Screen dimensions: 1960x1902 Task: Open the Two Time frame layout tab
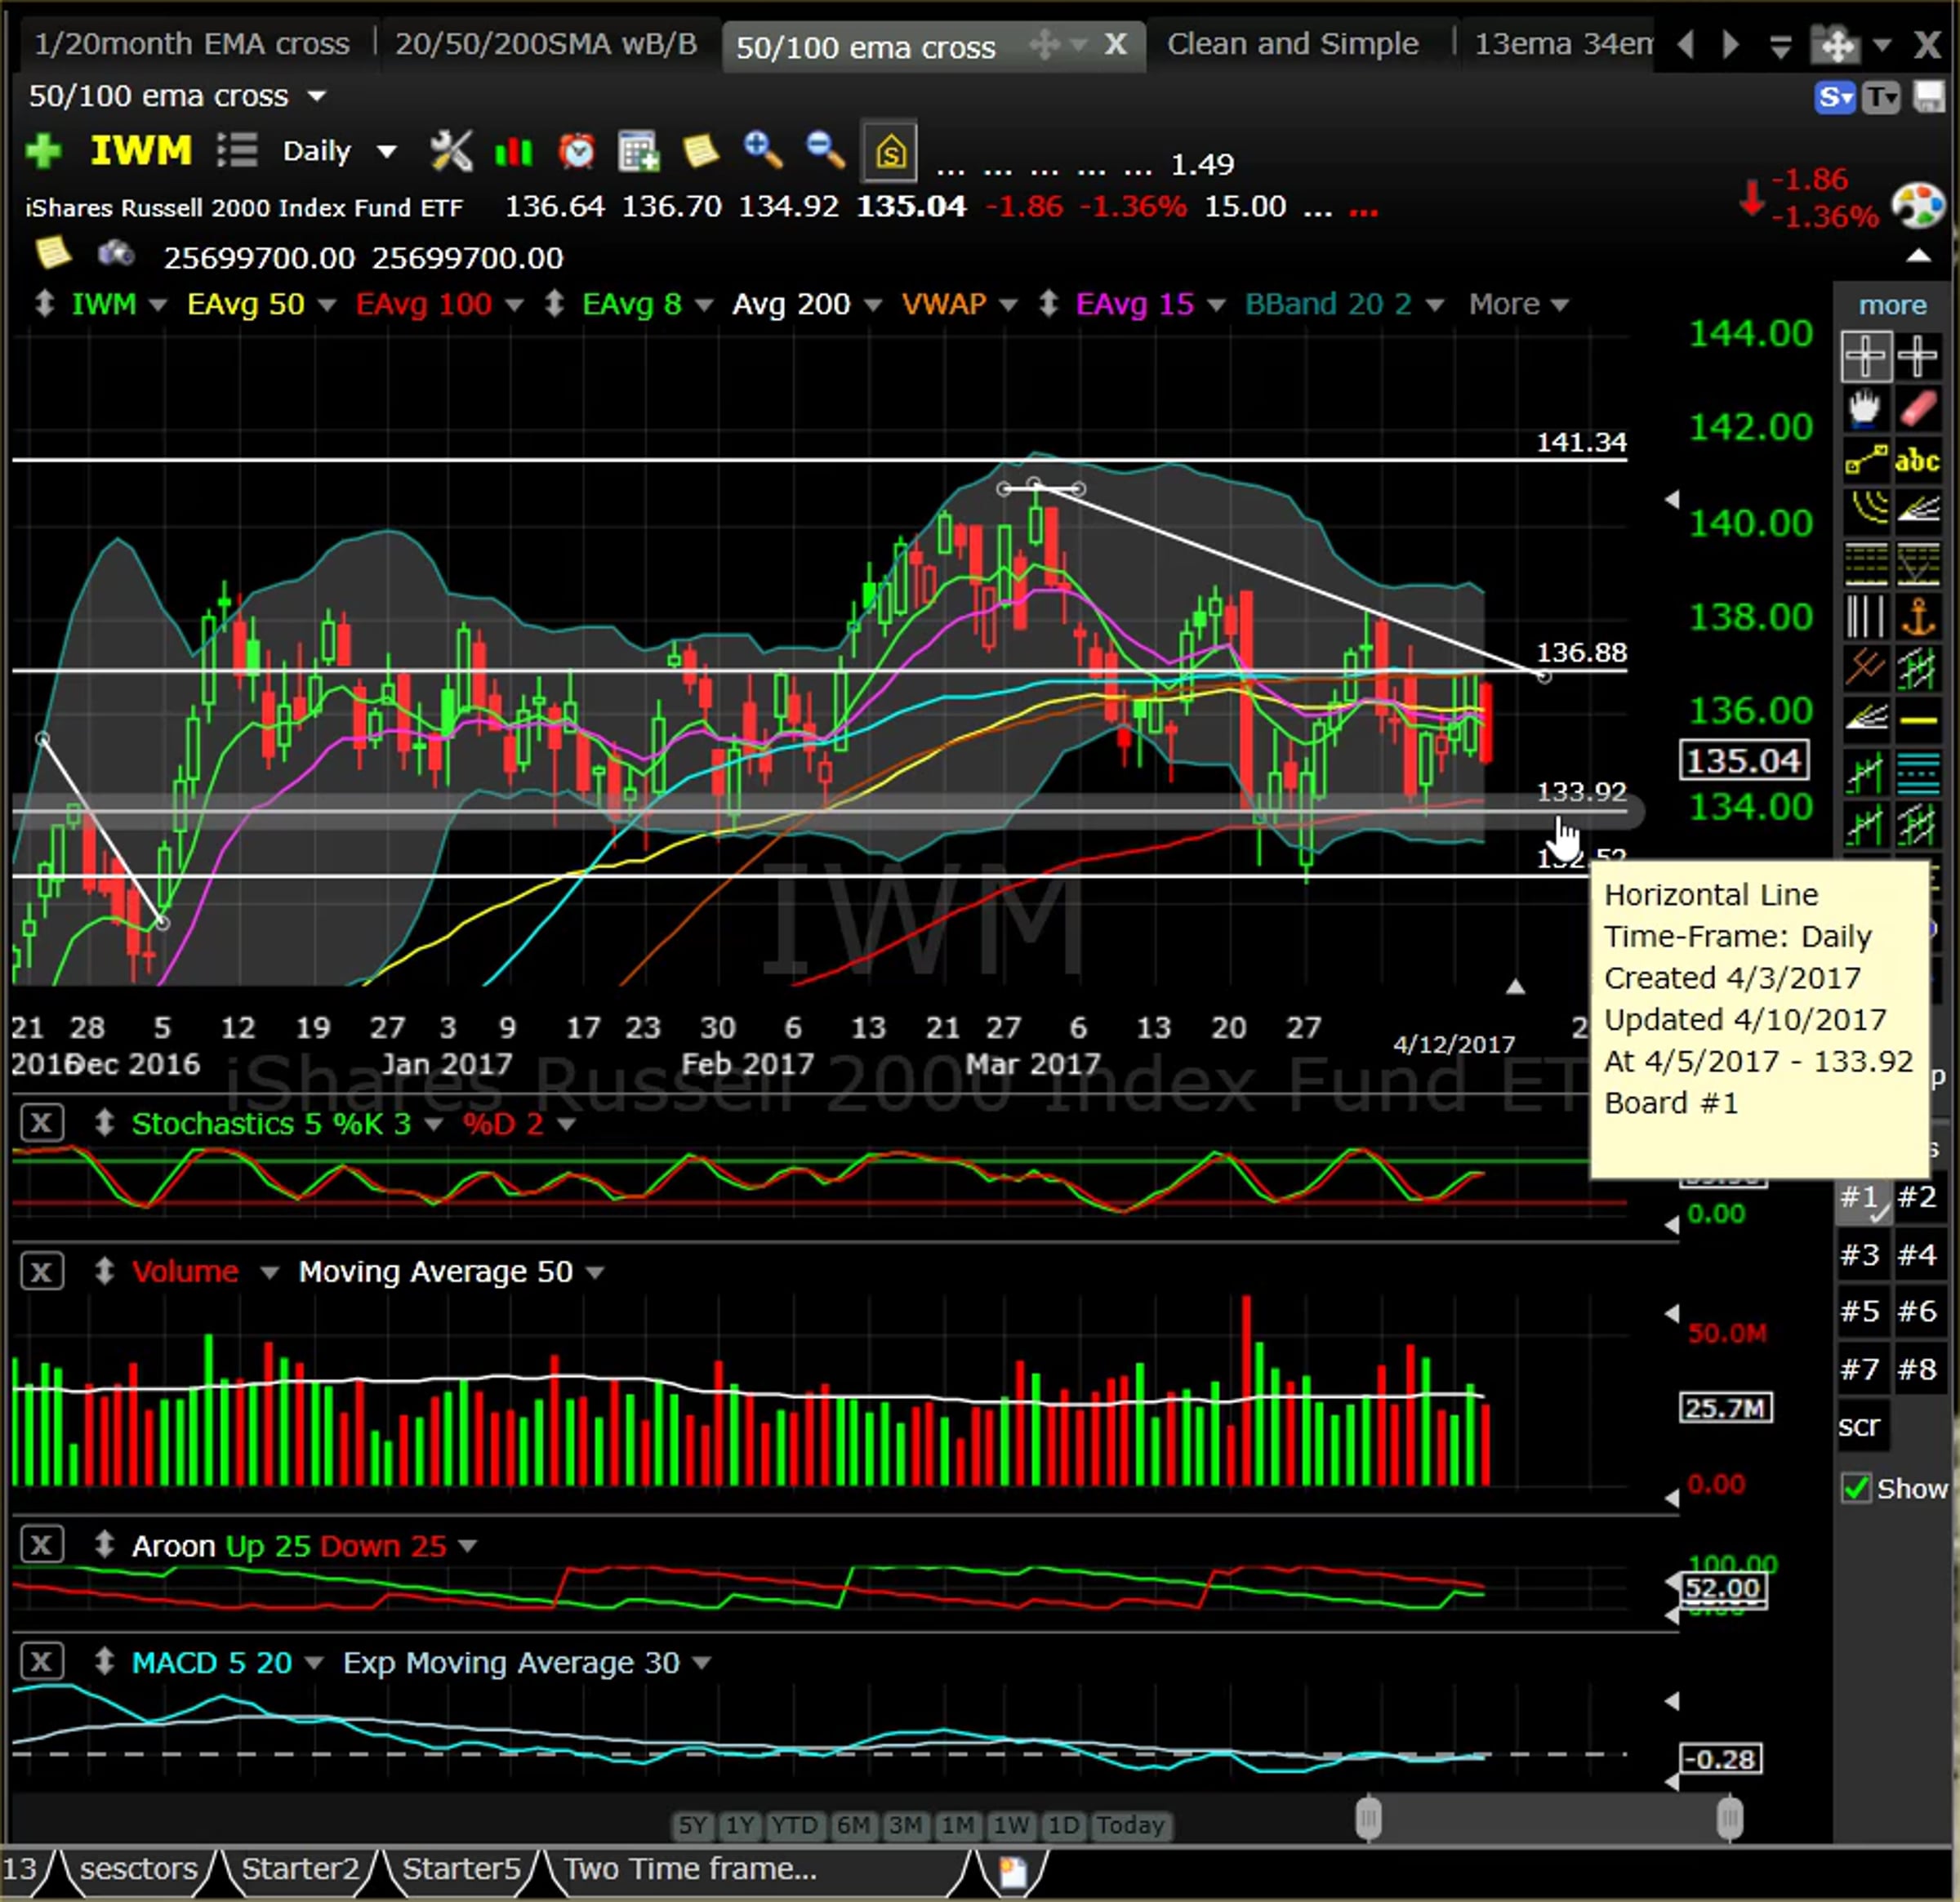(690, 1869)
